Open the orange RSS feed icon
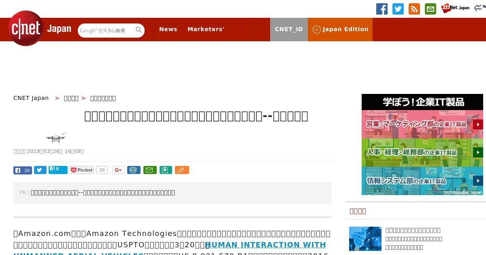486x255 pixels. 414,9
